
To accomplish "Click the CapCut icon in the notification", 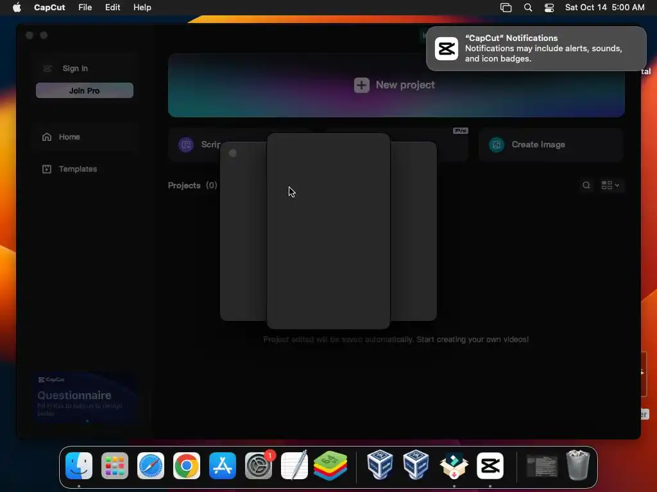I will (x=447, y=49).
